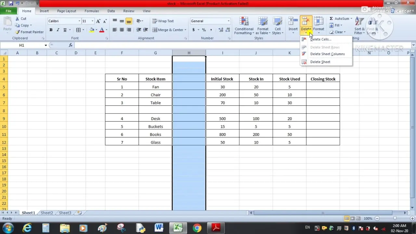Click the Comma Style icon
This screenshot has width=416, height=234.
[x=211, y=30]
